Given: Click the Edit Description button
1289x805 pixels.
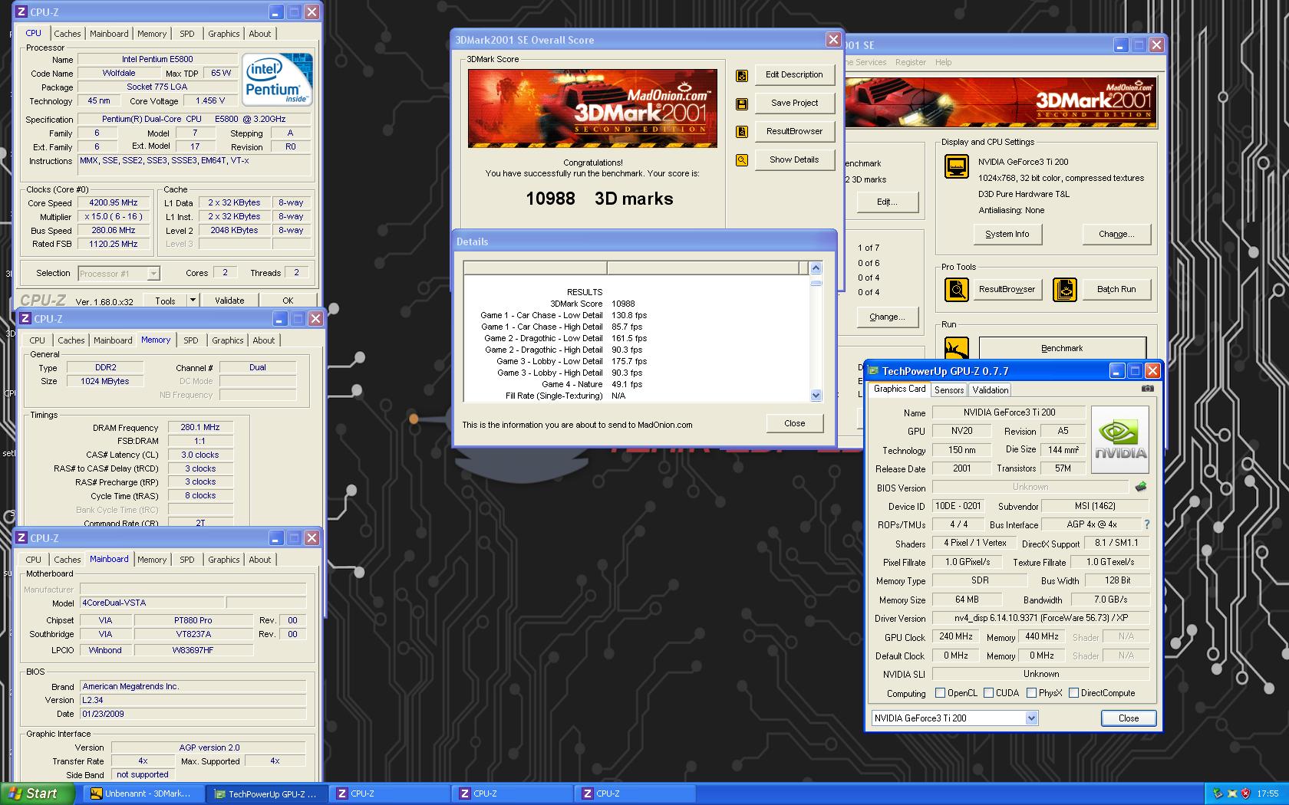Looking at the screenshot, I should (x=794, y=75).
